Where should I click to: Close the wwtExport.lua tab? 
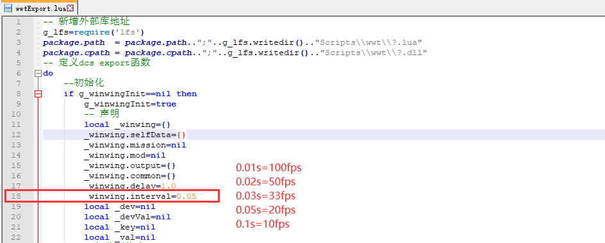click(70, 8)
